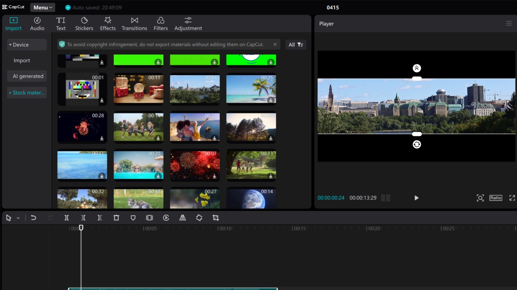Download the fireworks clip with 00:07 duration
517x290 pixels.
coord(215,176)
